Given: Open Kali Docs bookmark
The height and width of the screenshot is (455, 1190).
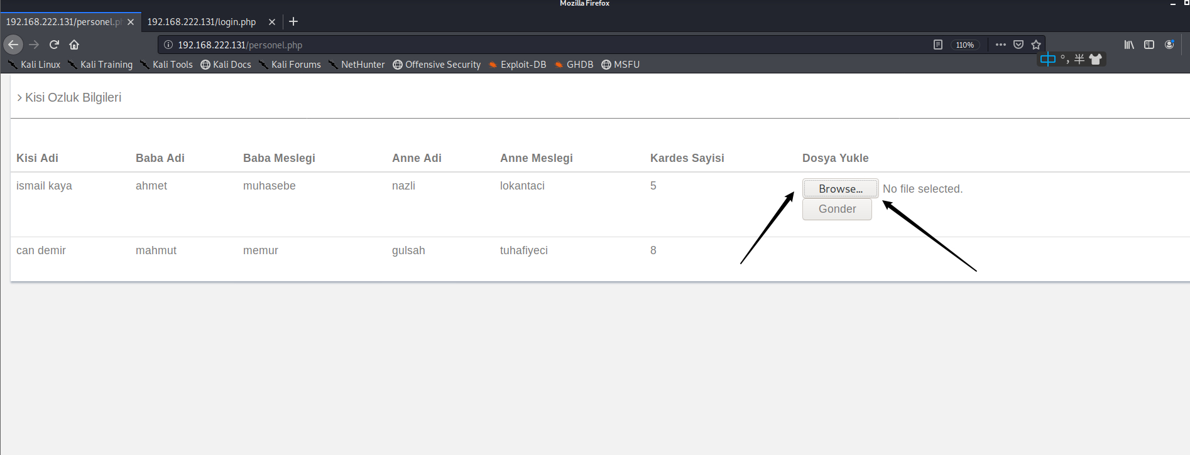Looking at the screenshot, I should [226, 65].
